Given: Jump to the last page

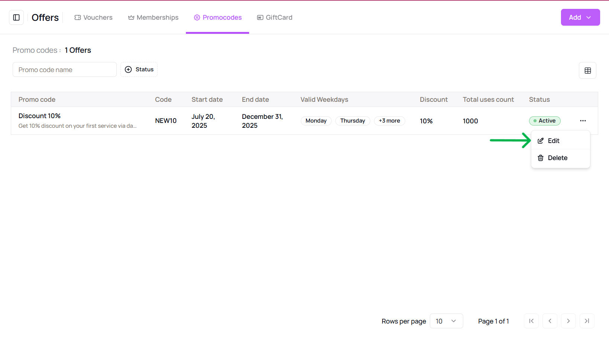Looking at the screenshot, I should pyautogui.click(x=587, y=321).
